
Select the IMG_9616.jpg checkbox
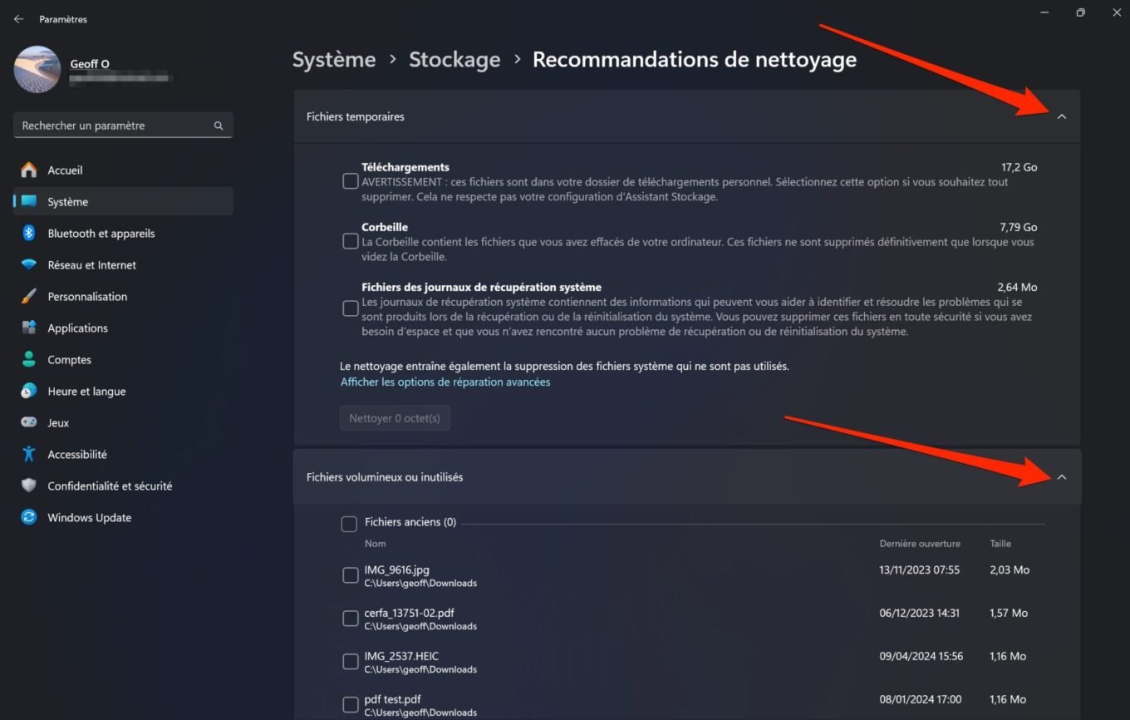point(351,575)
